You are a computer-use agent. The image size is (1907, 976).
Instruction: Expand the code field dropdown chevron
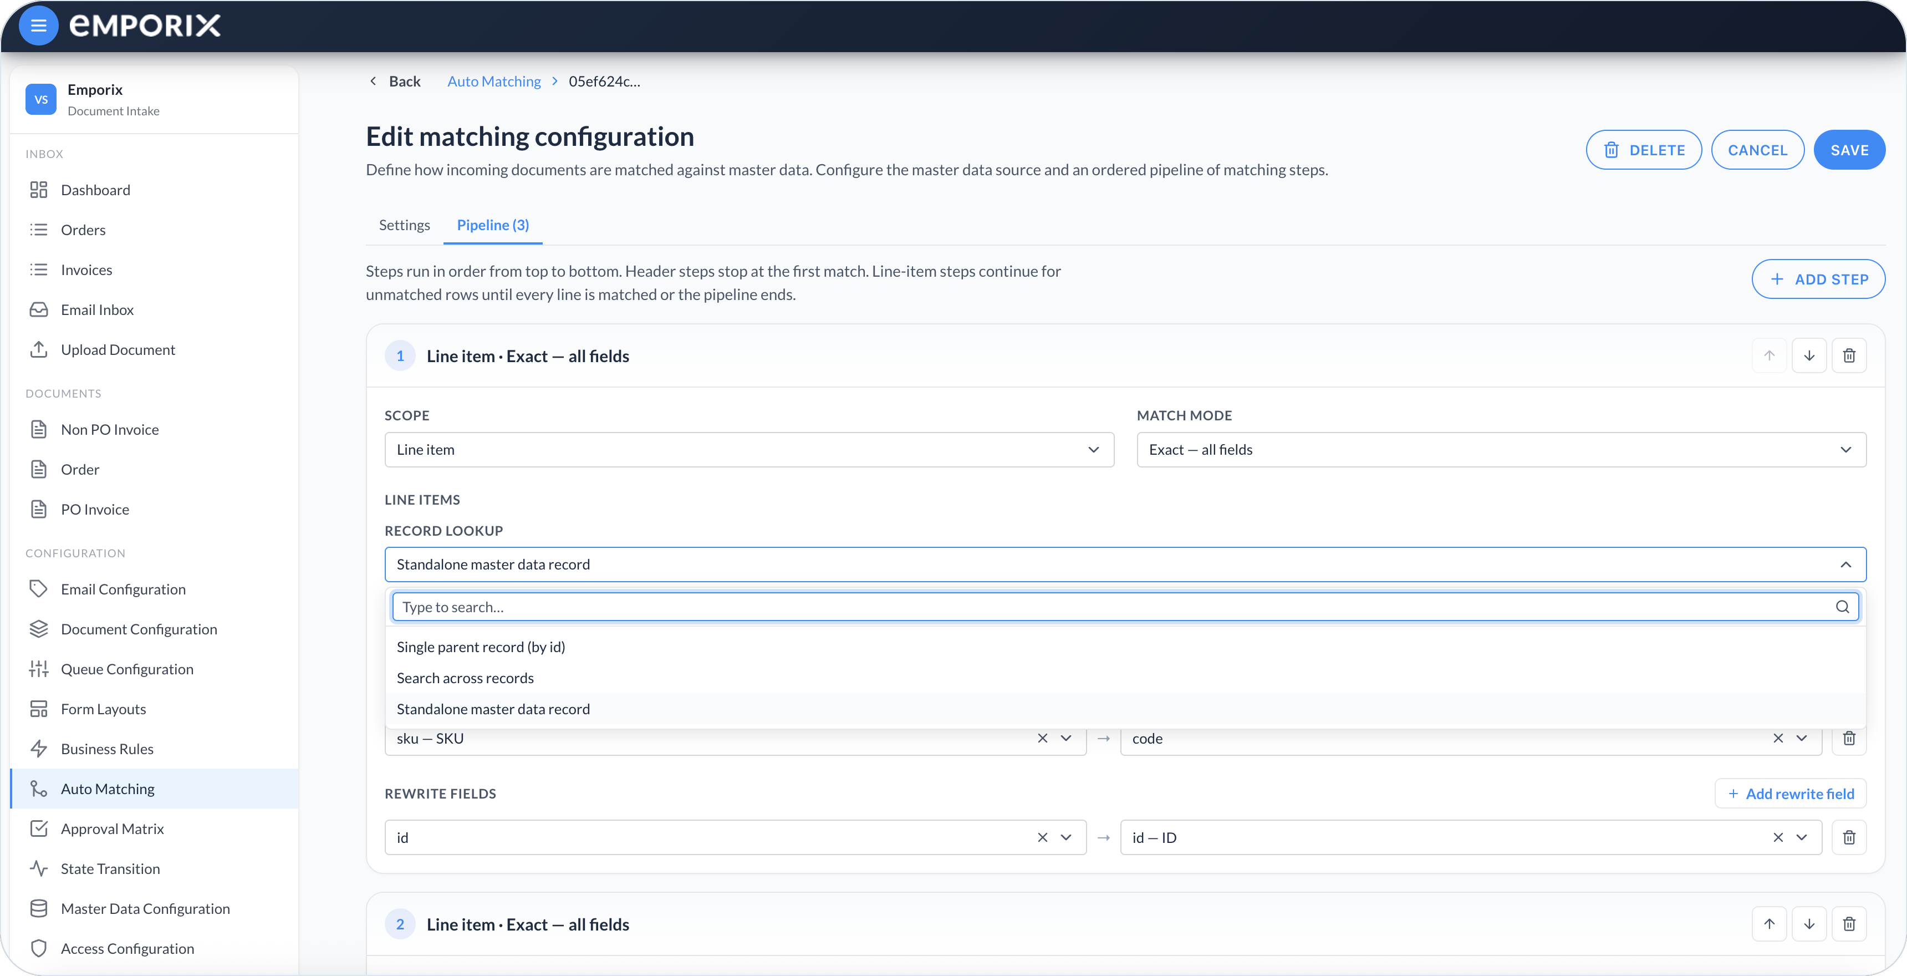coord(1802,738)
